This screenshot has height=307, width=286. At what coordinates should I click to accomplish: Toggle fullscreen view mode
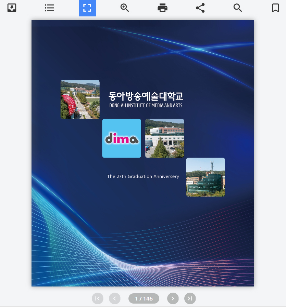tap(87, 8)
